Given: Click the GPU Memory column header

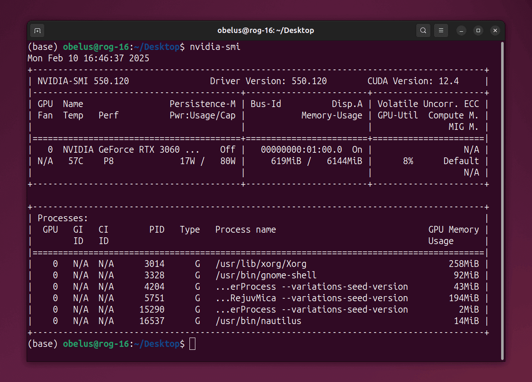Looking at the screenshot, I should click(x=454, y=230).
